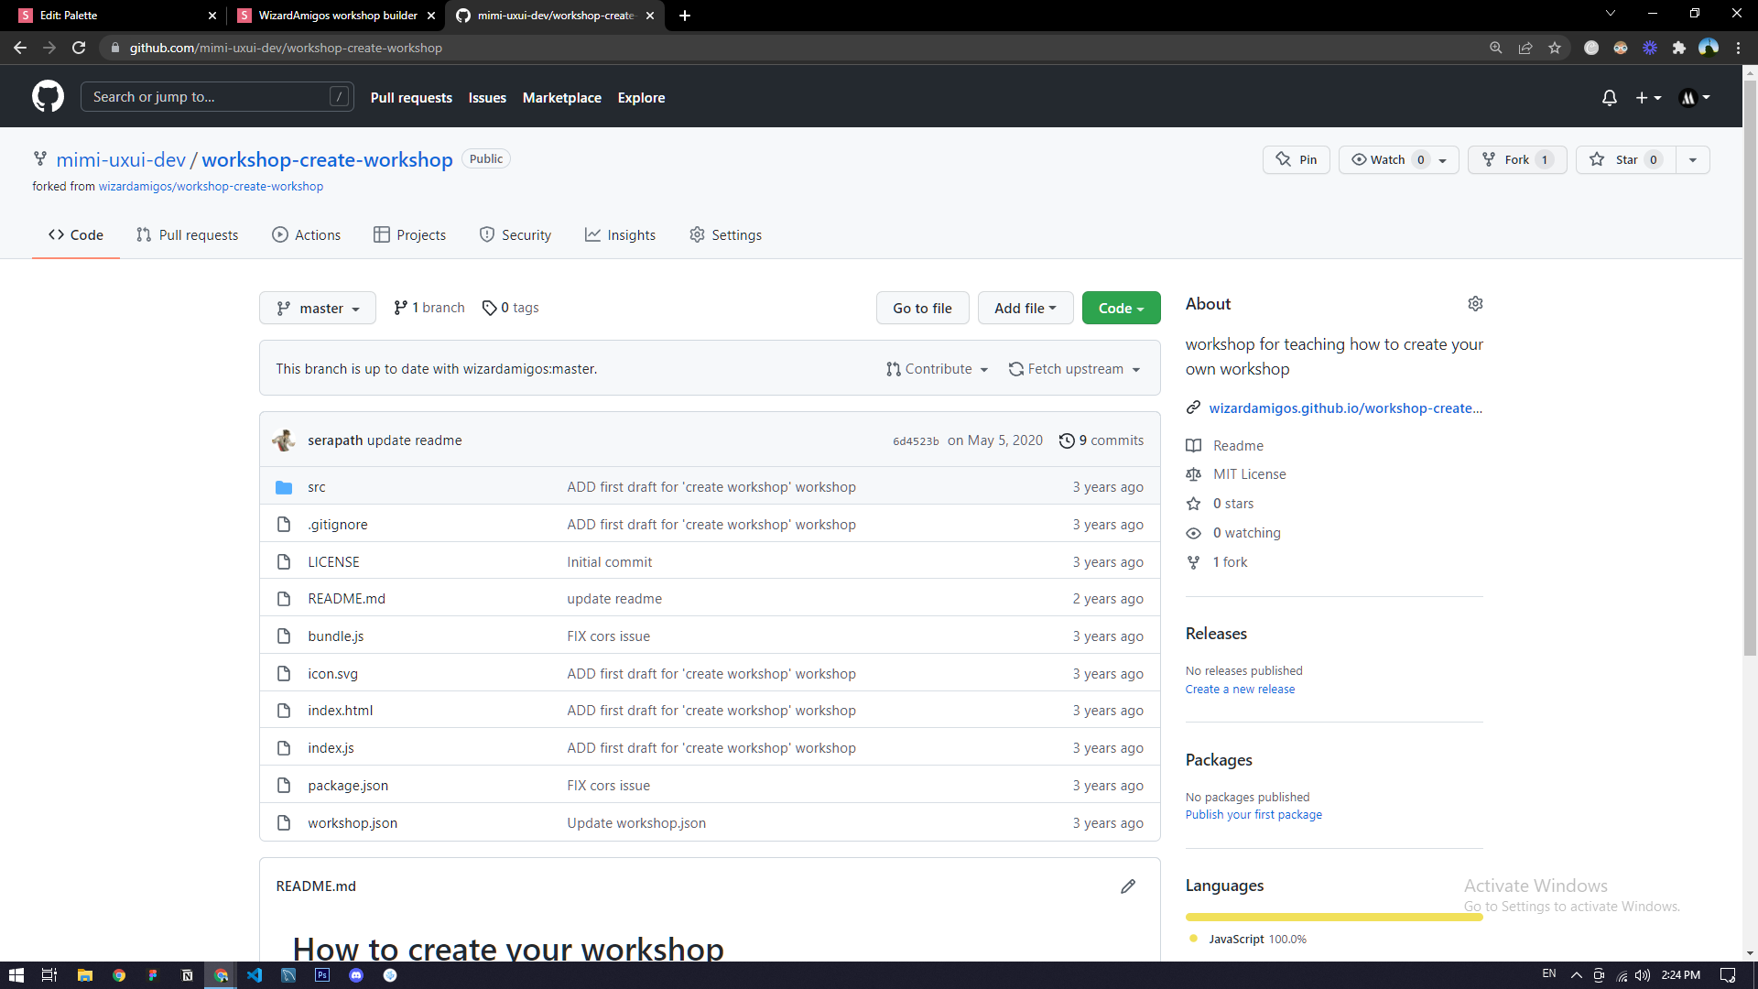
Task: Expand the master branch dropdown
Action: coord(317,309)
